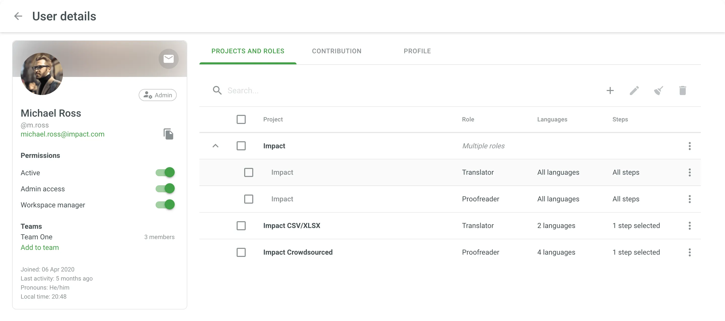Open Team One team entry
This screenshot has height=321, width=725.
[x=37, y=237]
